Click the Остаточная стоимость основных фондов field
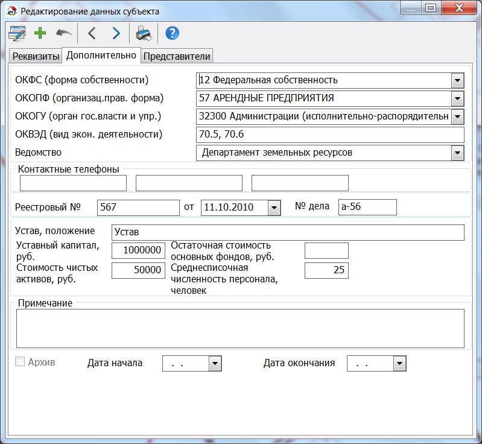 [326, 250]
